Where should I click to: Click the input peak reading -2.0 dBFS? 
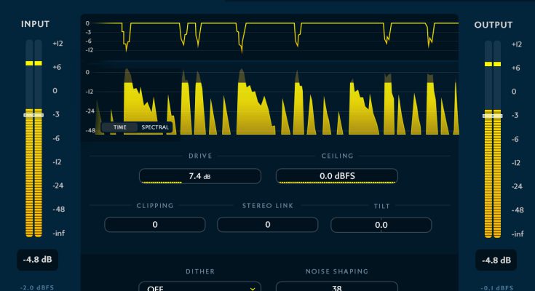coord(33,287)
